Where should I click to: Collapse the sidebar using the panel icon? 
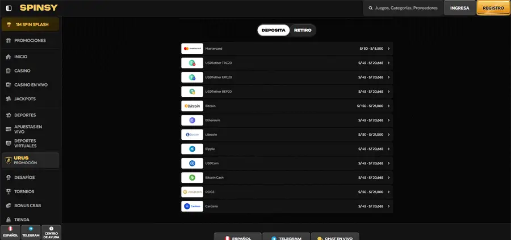pyautogui.click(x=9, y=8)
